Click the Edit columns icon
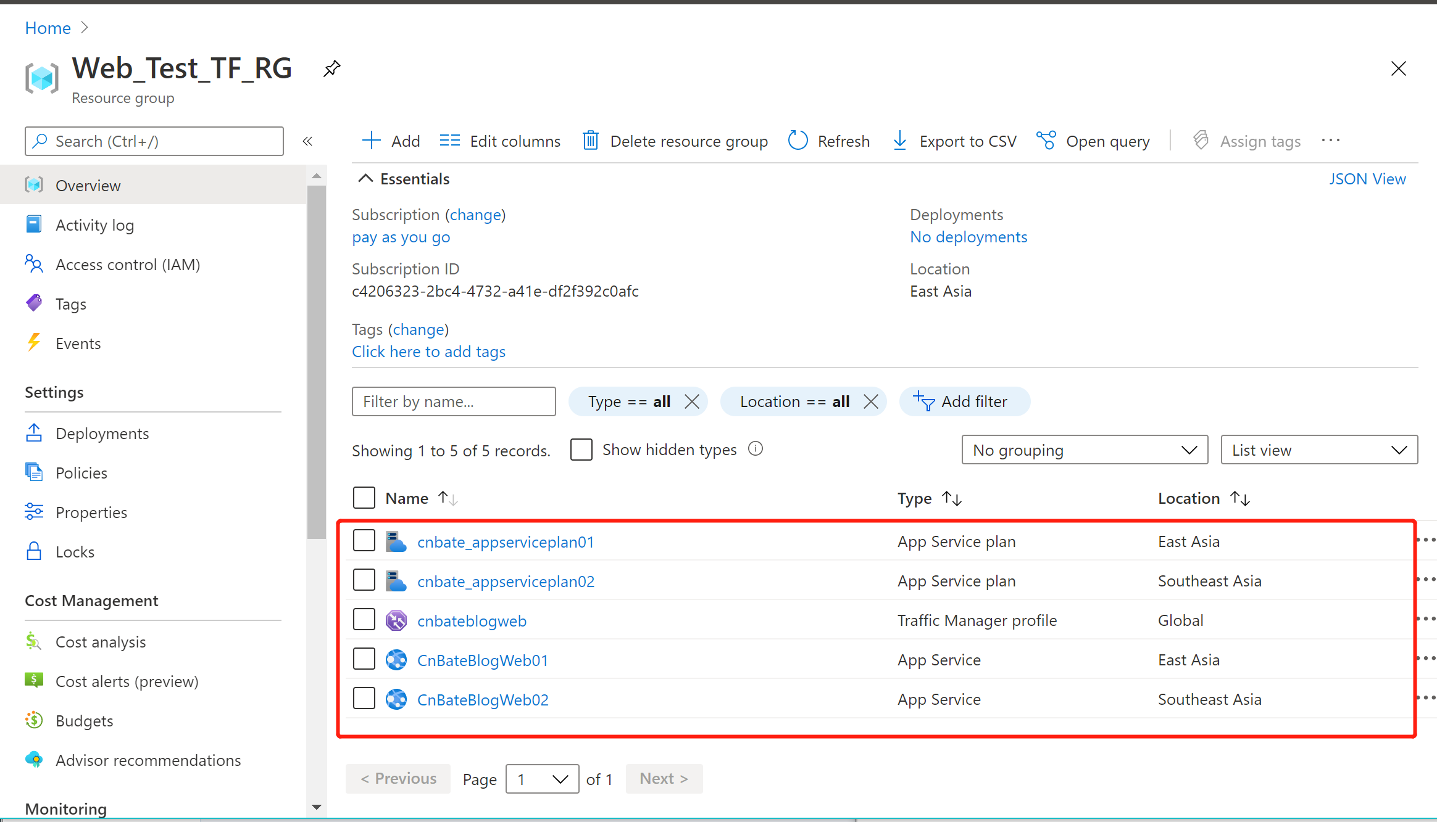This screenshot has width=1437, height=822. tap(450, 140)
